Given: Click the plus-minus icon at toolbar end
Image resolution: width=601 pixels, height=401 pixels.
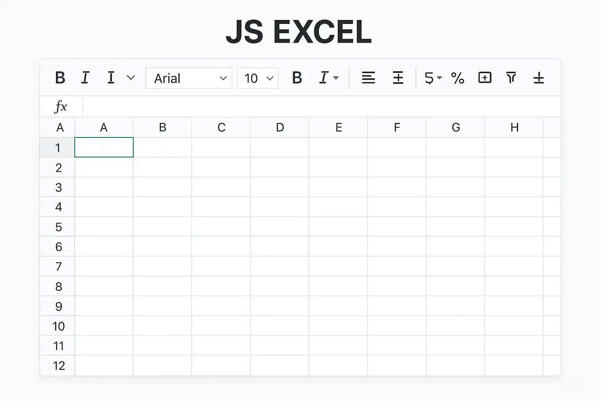Looking at the screenshot, I should (539, 78).
